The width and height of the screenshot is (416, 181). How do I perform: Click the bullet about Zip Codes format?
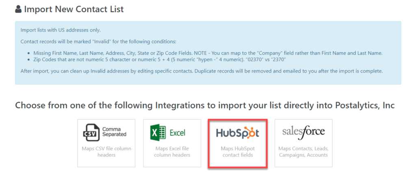pos(159,60)
